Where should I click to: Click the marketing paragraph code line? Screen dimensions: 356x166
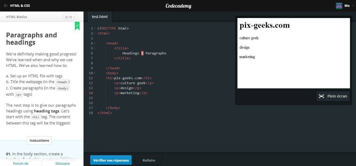tap(131, 93)
